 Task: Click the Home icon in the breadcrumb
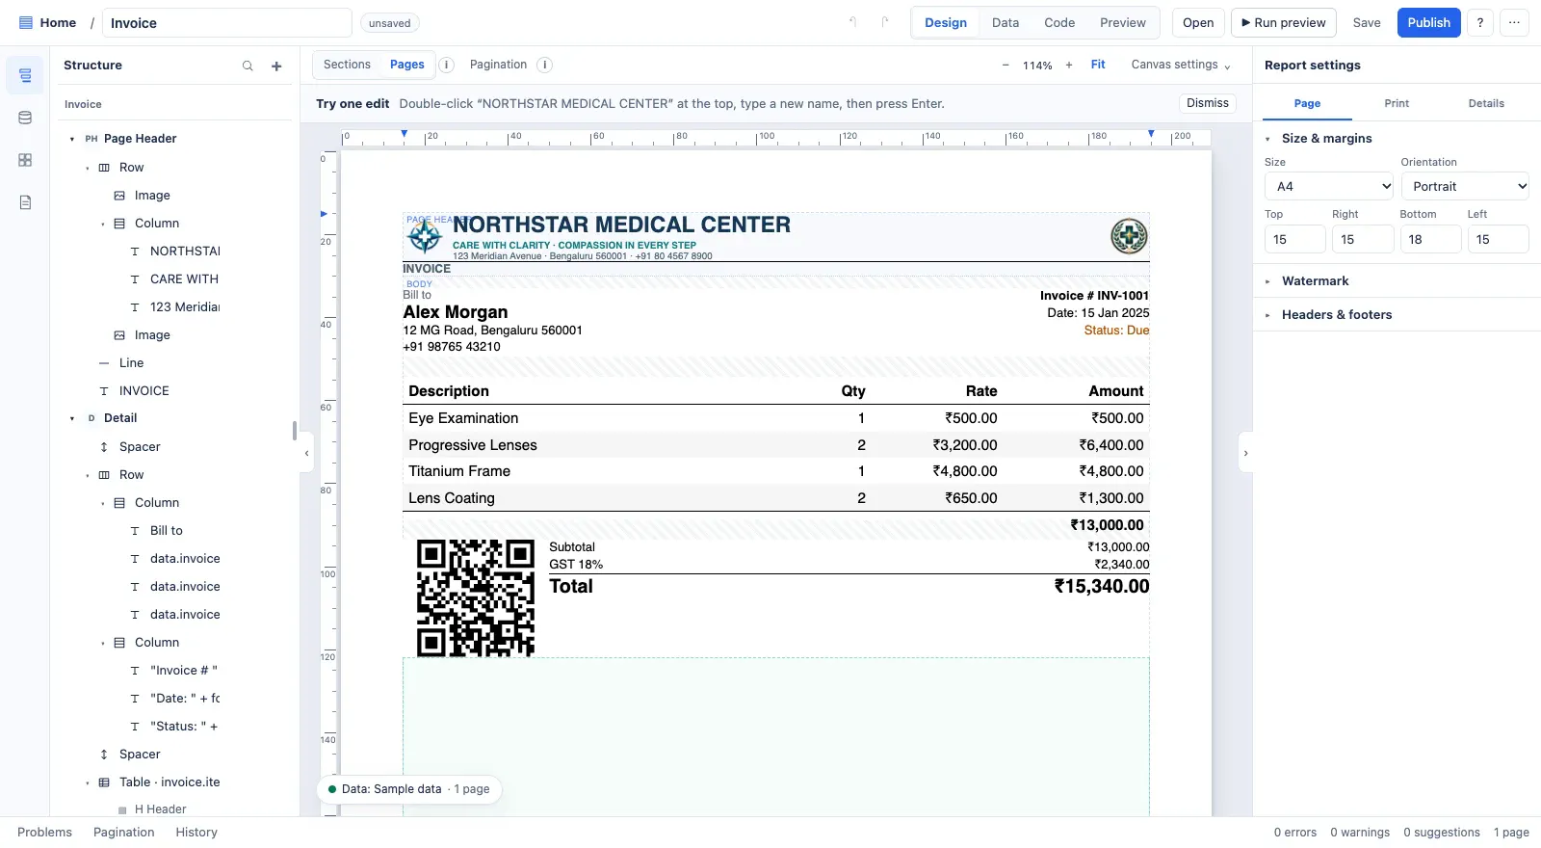tap(26, 23)
